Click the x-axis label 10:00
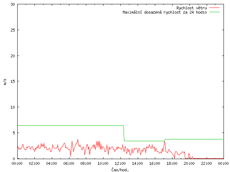 [103, 163]
